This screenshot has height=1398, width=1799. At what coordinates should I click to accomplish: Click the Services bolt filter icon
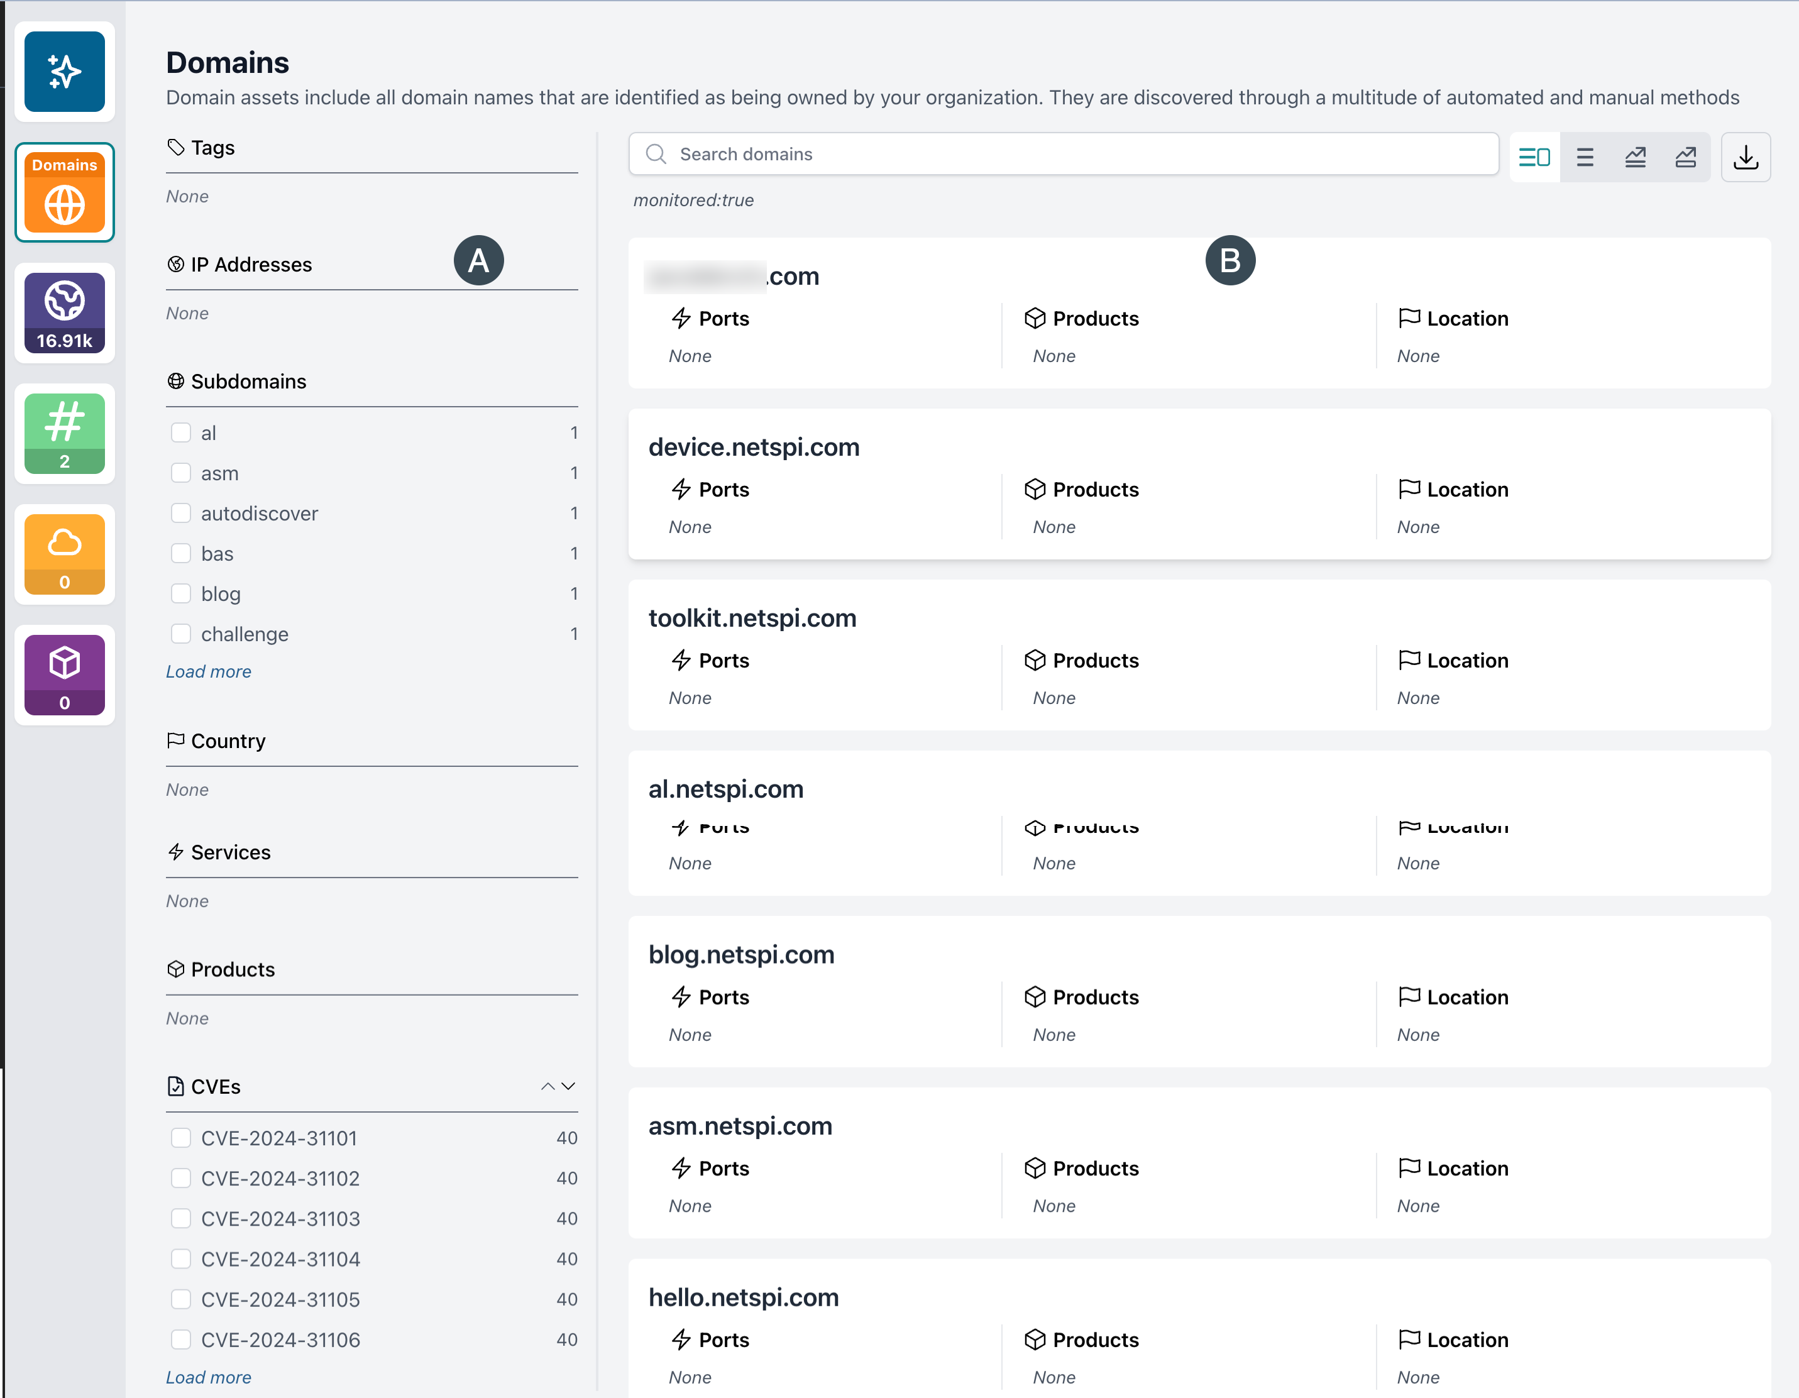point(175,852)
